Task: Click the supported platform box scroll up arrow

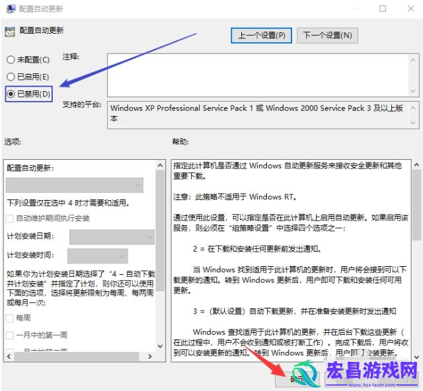Action: (x=412, y=108)
